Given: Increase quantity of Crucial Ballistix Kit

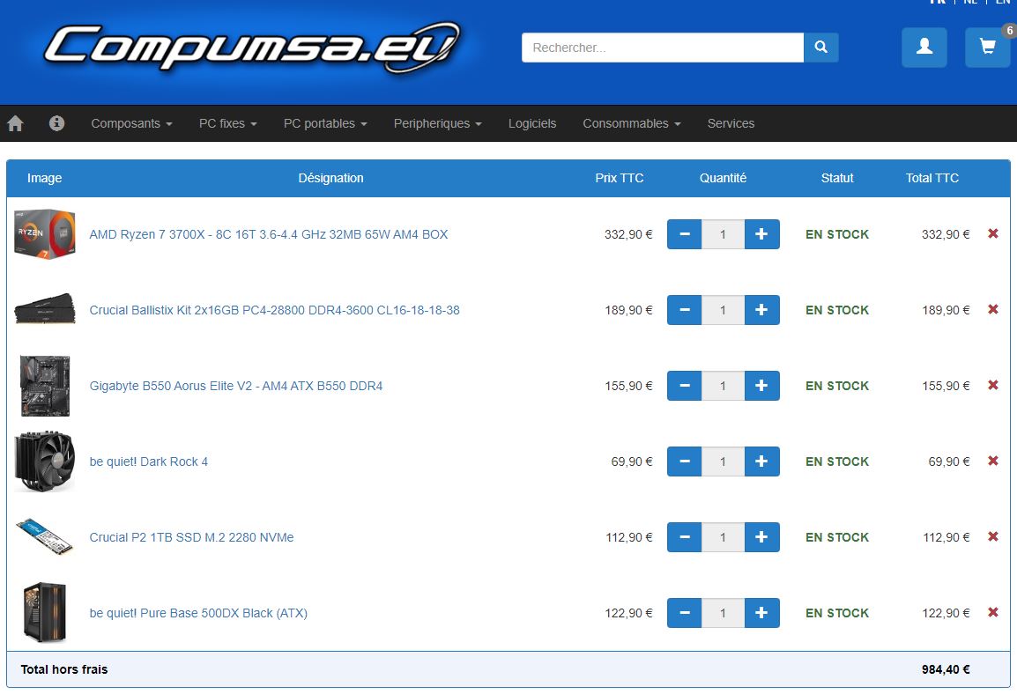Looking at the screenshot, I should coord(762,310).
